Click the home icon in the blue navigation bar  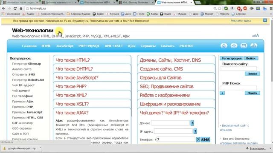(x=224, y=45)
